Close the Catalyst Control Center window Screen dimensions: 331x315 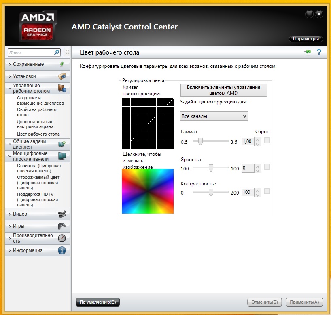(x=319, y=14)
